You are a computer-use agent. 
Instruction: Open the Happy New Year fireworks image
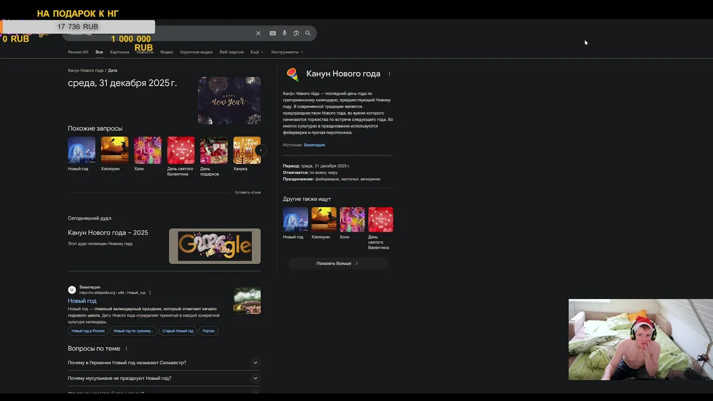point(229,100)
